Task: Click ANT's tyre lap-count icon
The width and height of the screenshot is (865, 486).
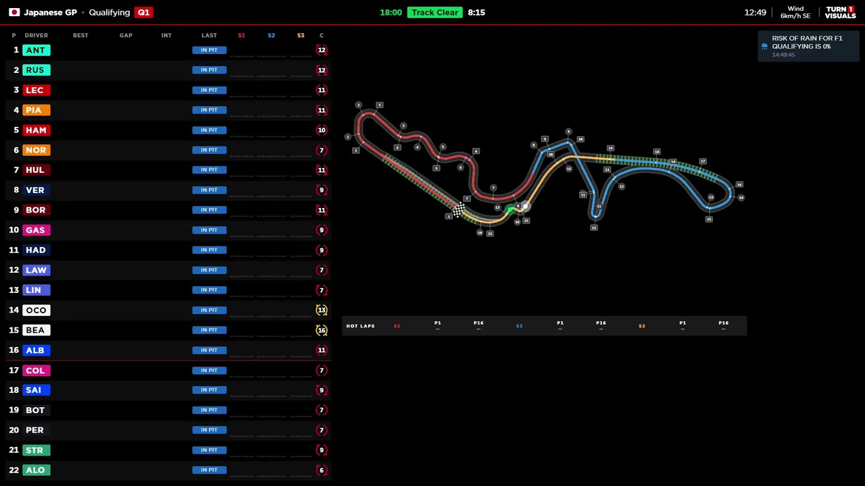Action: 322,50
